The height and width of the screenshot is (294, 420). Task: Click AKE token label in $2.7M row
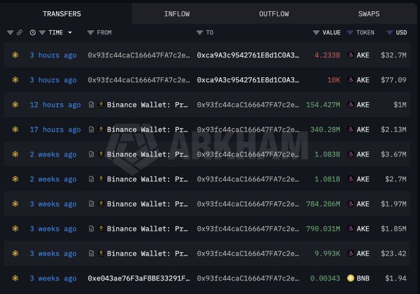[363, 179]
